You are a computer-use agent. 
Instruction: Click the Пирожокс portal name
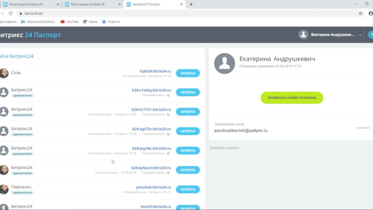pos(21,187)
